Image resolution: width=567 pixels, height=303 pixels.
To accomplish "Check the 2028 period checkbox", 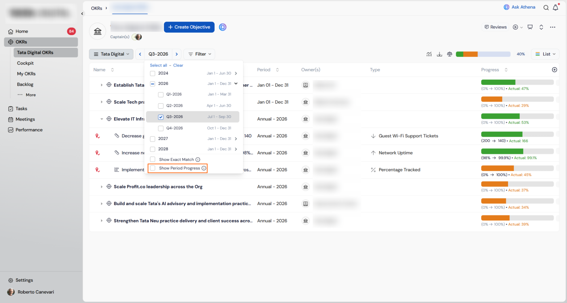I will point(153,149).
